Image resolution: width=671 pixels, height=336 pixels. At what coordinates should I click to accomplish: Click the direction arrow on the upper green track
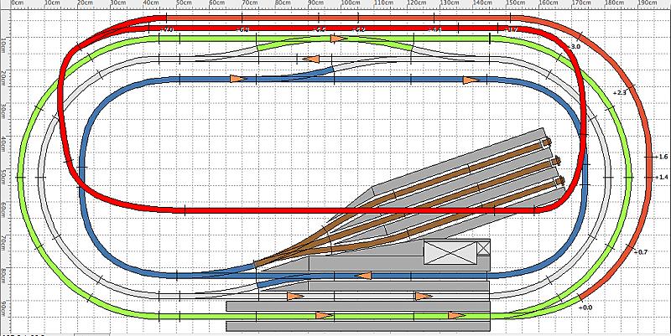click(x=338, y=39)
